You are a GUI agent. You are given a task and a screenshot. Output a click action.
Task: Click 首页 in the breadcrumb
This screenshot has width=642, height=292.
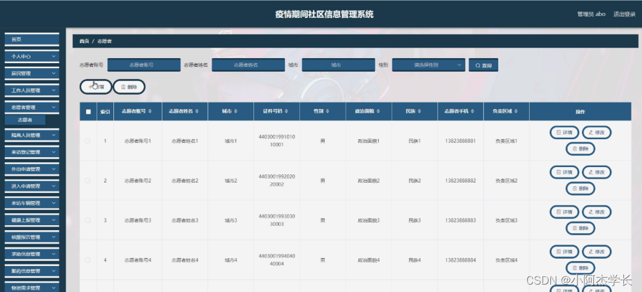click(x=84, y=41)
